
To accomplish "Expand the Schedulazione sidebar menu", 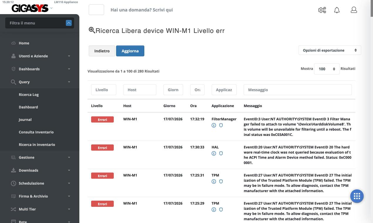I will coord(69,183).
